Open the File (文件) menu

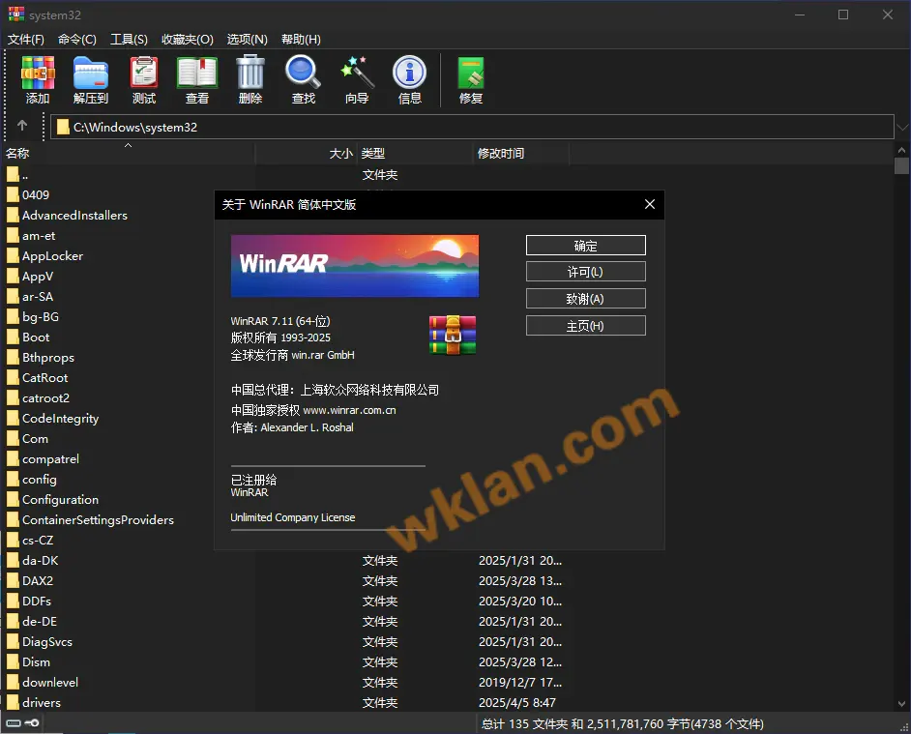pos(25,39)
